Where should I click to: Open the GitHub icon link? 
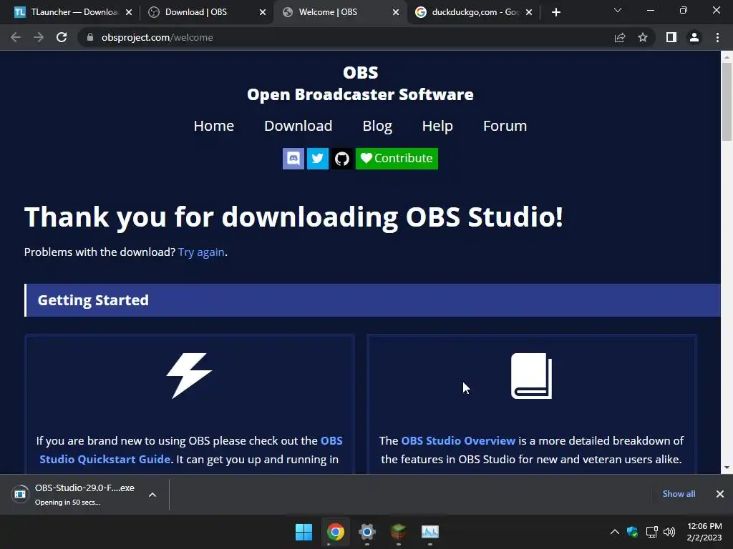coord(341,159)
